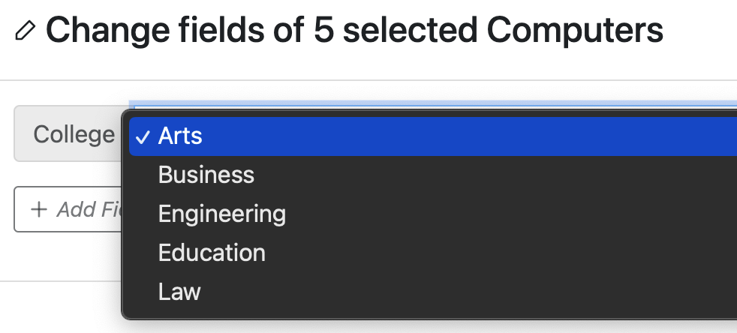Screen dimensions: 737x333
Task: Click the pencil edit icon beside the heading
Action: coord(25,31)
